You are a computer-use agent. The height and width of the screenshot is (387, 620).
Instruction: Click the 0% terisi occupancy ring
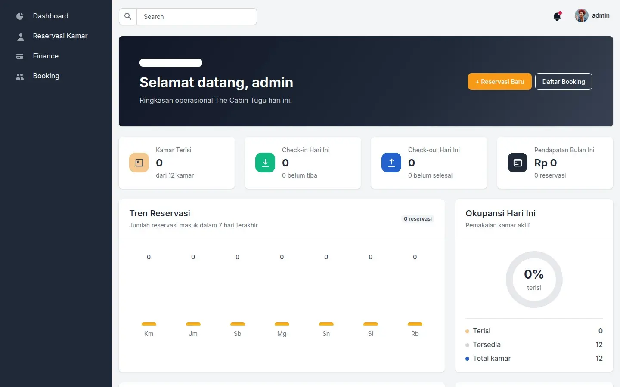point(534,279)
